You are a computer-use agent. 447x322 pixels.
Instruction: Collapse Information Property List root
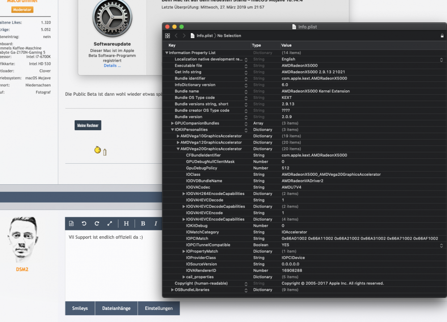[167, 53]
